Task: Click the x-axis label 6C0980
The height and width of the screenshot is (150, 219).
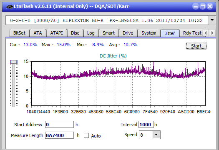Action: pos(132,112)
